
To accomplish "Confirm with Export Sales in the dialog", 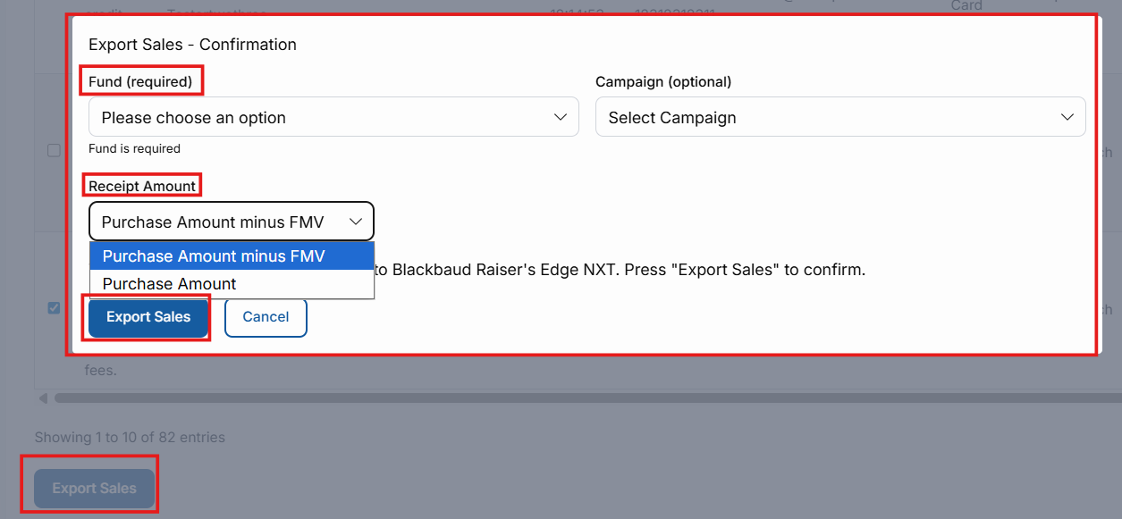I will tap(148, 317).
